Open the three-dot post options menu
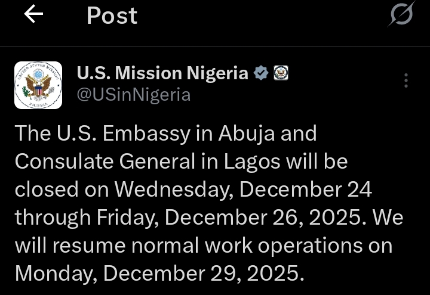The height and width of the screenshot is (295, 430). click(x=406, y=80)
